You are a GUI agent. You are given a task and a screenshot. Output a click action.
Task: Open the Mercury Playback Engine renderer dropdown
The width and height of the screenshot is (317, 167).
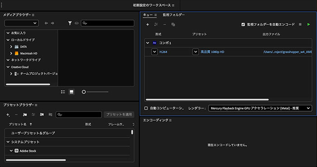point(260,108)
